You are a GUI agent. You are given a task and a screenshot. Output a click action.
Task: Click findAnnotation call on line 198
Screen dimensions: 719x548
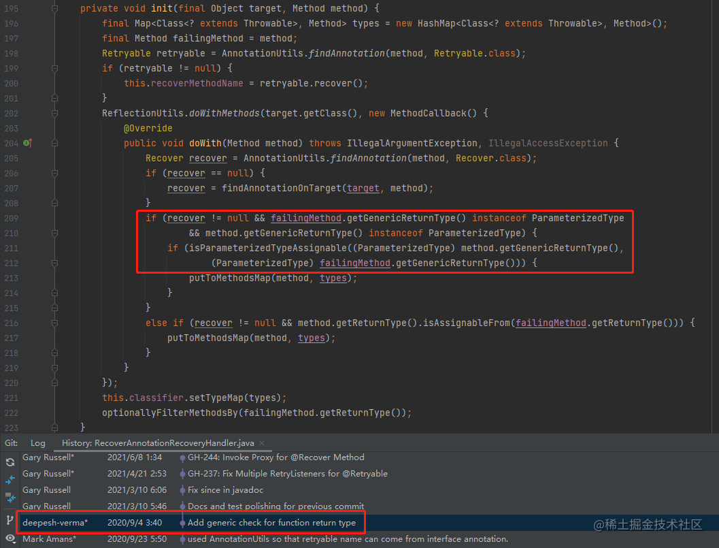tap(347, 53)
